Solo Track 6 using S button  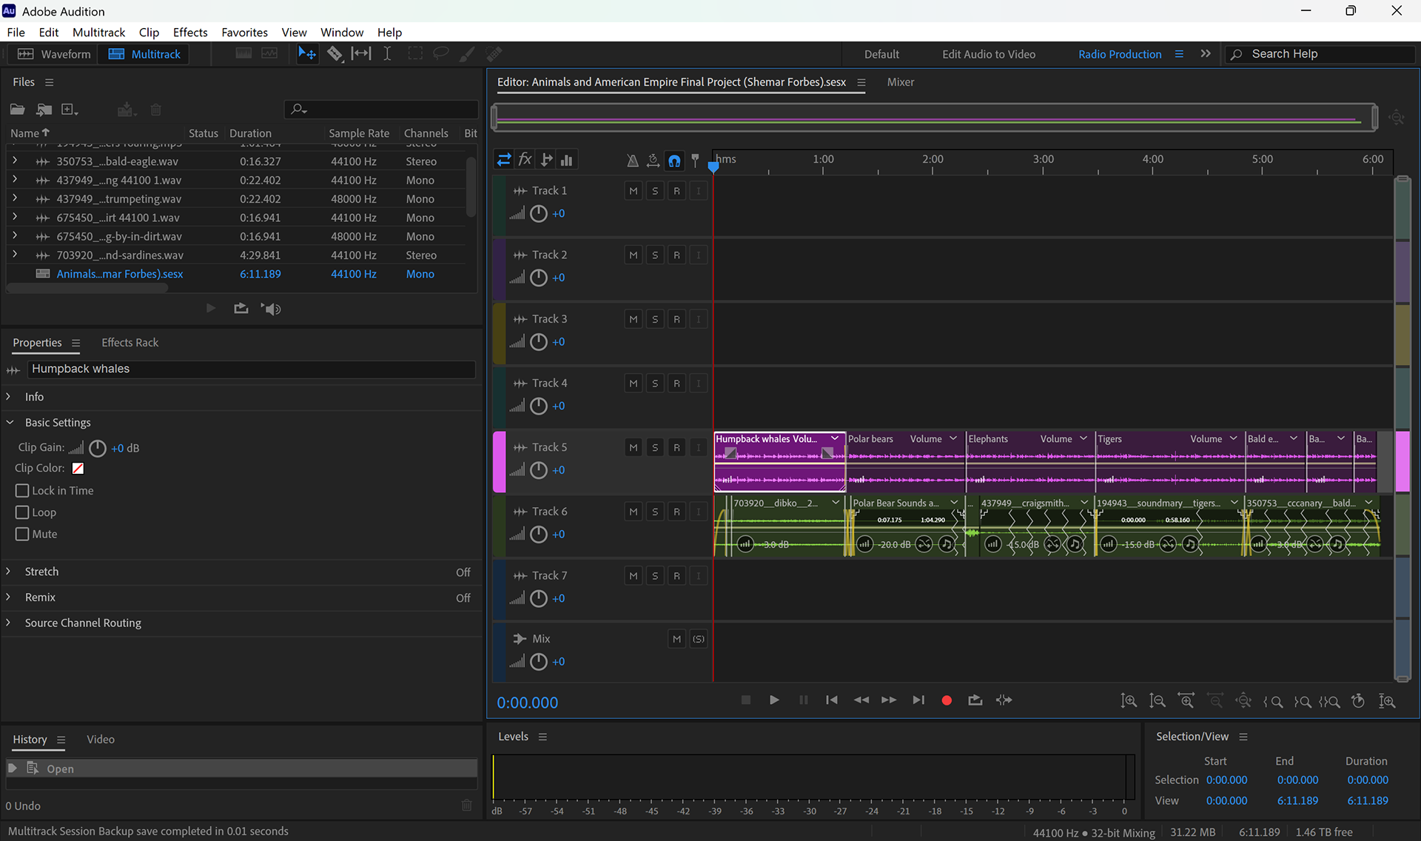[x=655, y=512]
